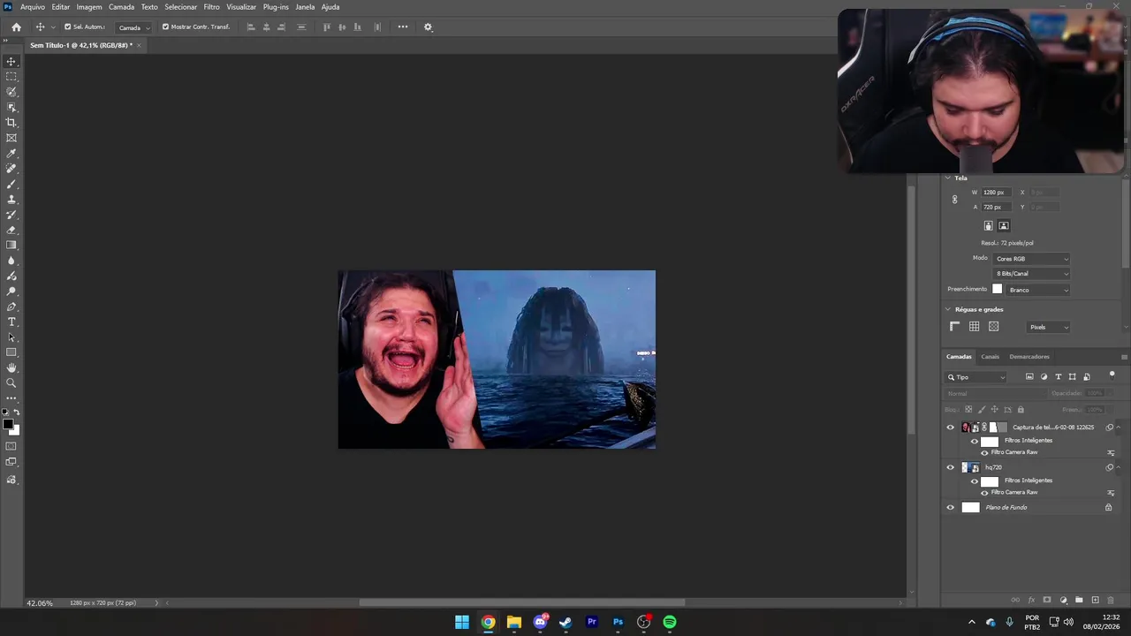Select the Clone Stamp tool
Viewport: 1131px width, 636px height.
(x=11, y=200)
